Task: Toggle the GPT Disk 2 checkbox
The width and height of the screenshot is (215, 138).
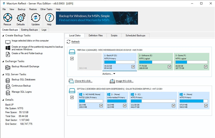Action: point(72,97)
